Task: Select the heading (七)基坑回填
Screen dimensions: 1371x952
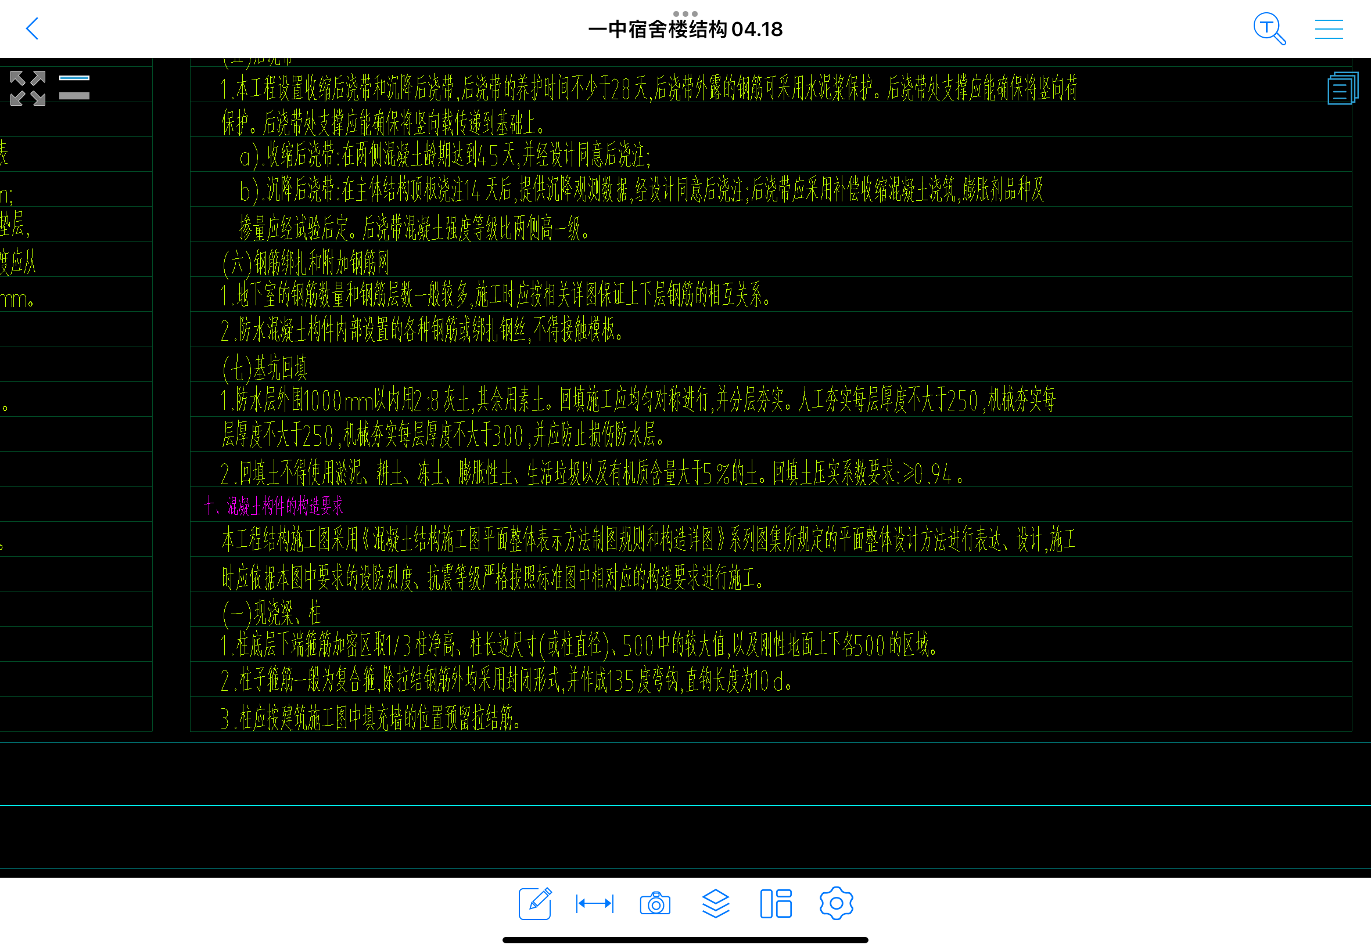Action: click(265, 368)
